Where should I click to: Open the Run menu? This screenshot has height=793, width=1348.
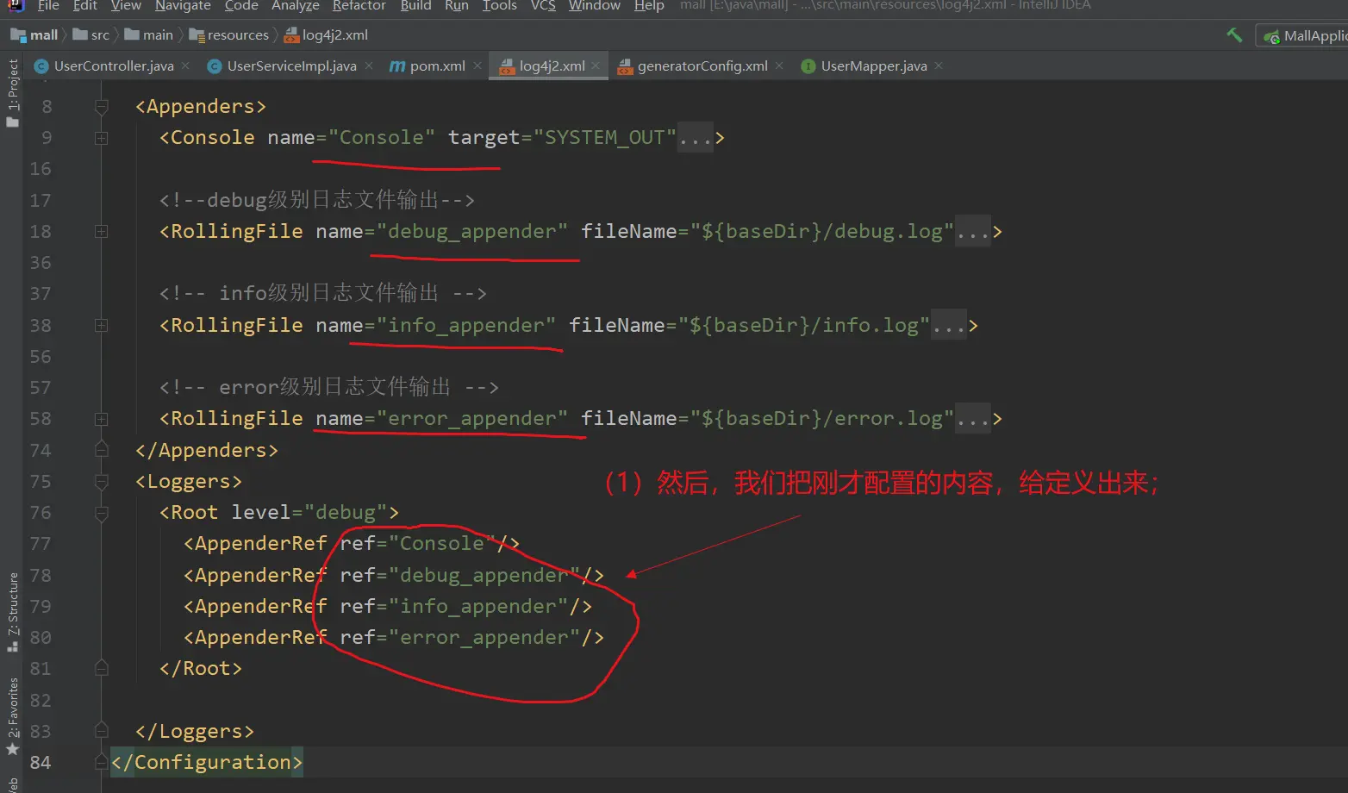point(457,5)
